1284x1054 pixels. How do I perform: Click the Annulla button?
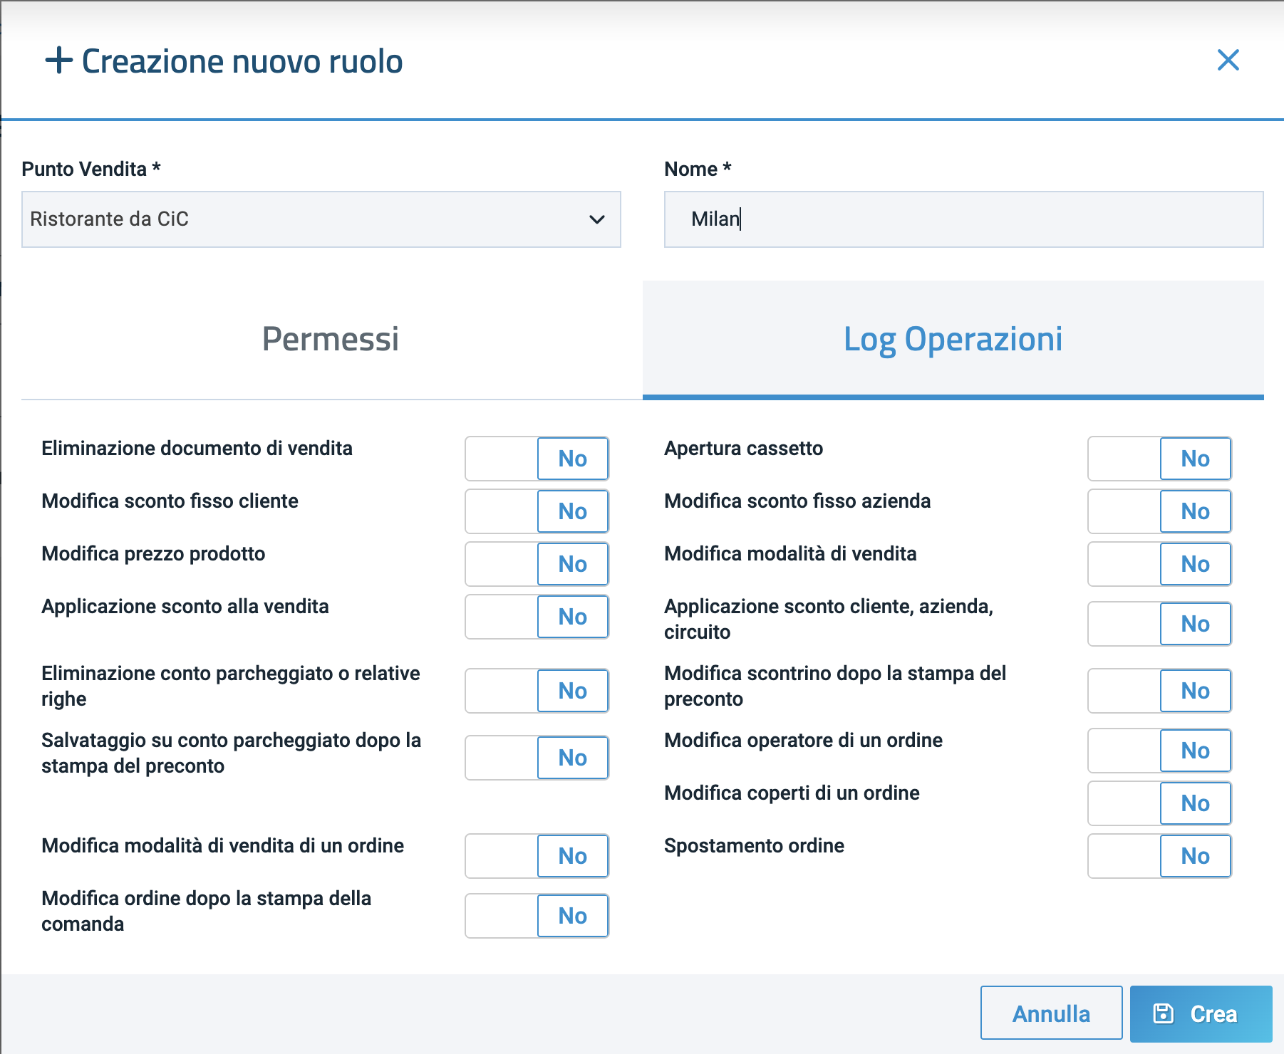[x=1051, y=1013]
